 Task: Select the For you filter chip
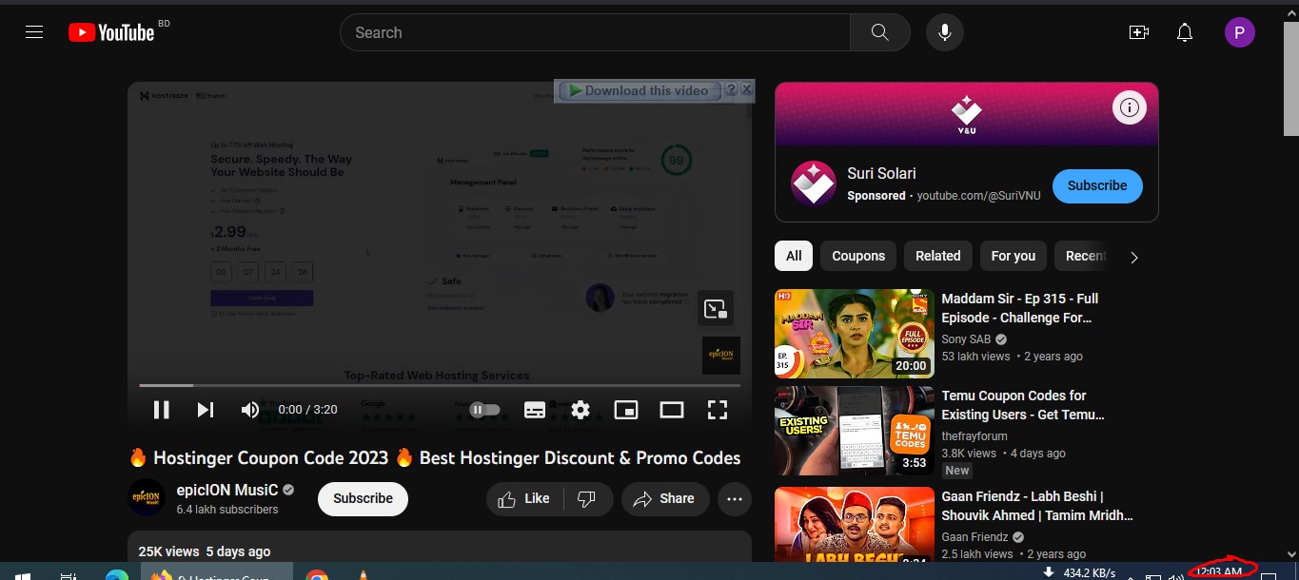click(1014, 256)
